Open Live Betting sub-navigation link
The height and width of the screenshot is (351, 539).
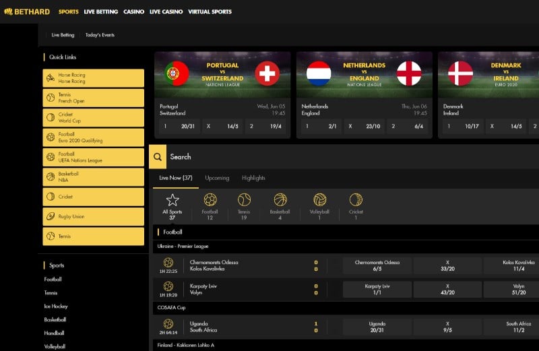click(63, 35)
